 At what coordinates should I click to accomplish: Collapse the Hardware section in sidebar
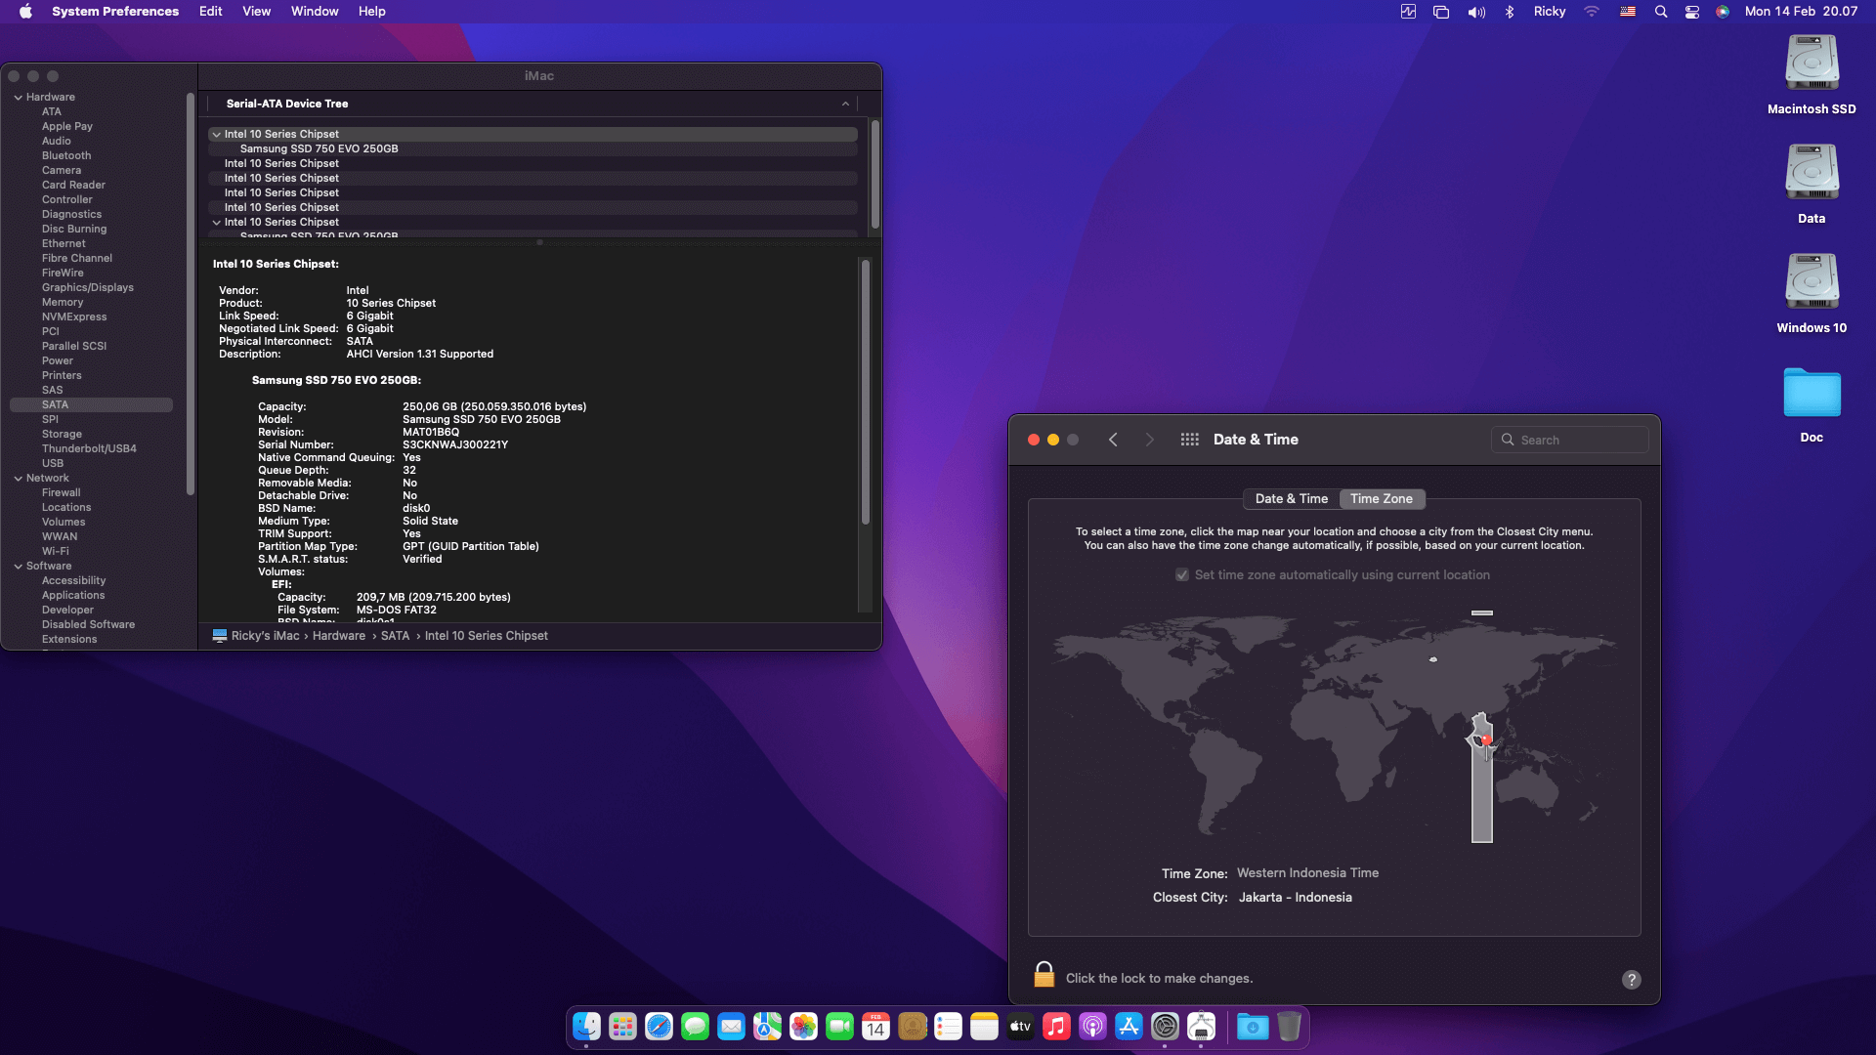[x=18, y=98]
